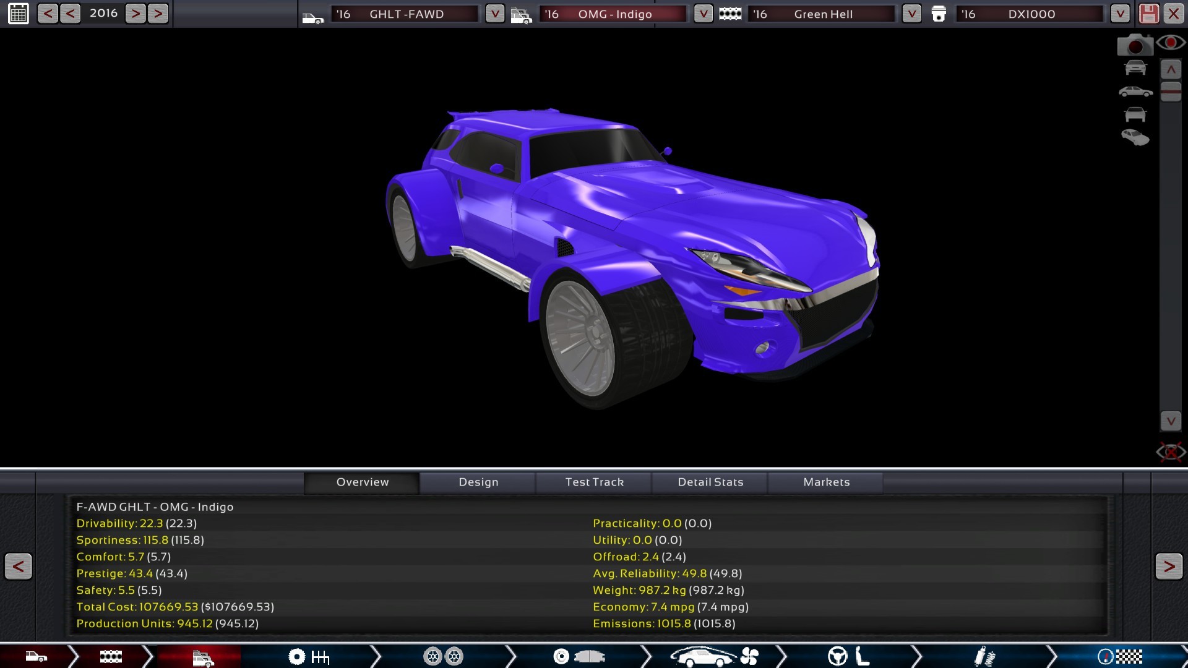Switch to side camera view
This screenshot has width=1188, height=668.
tap(1135, 92)
